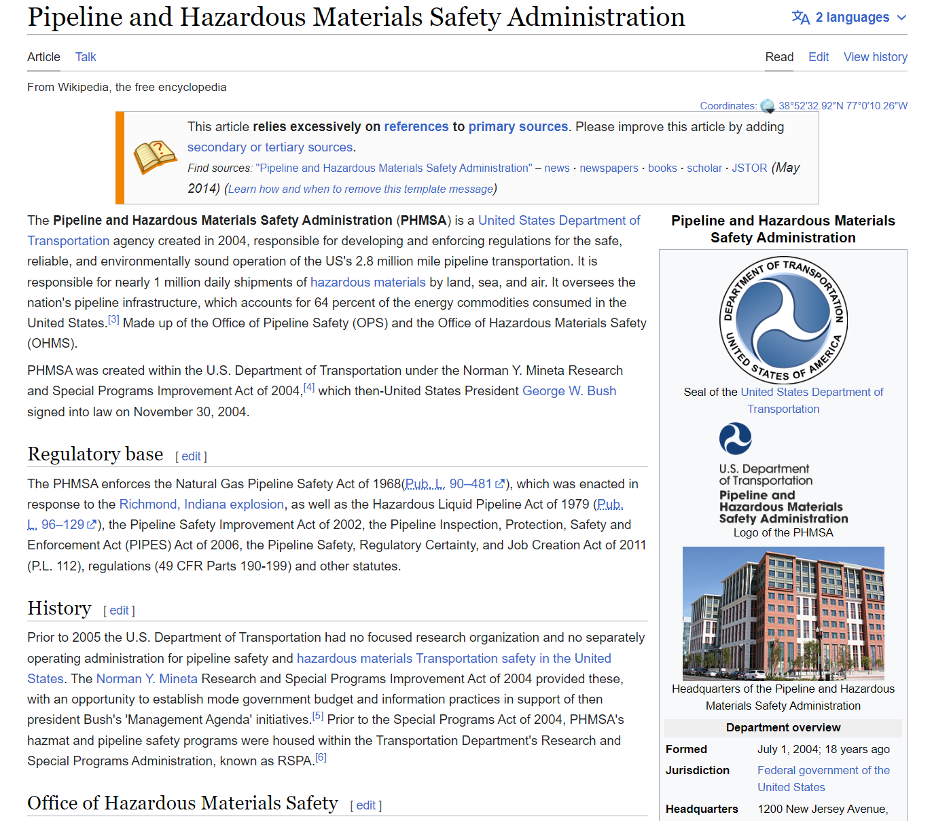932x821 pixels.
Task: Find sources via the 'scholar' link
Action: (704, 168)
